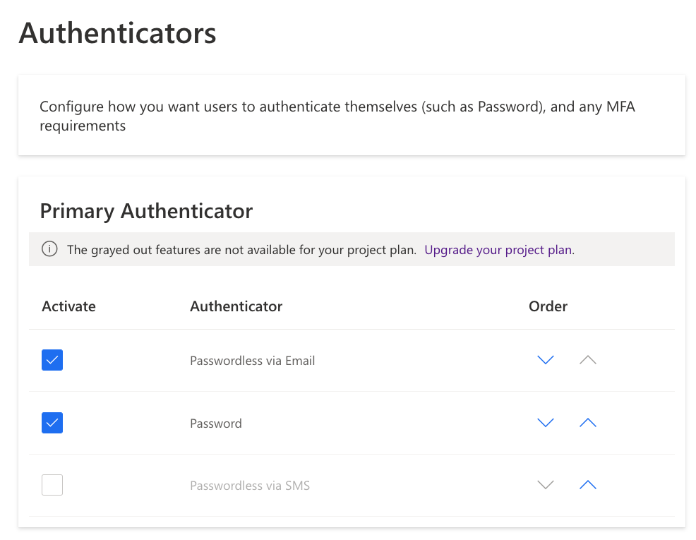The image size is (696, 540).
Task: Move Password lower using its down arrow
Action: click(x=545, y=422)
